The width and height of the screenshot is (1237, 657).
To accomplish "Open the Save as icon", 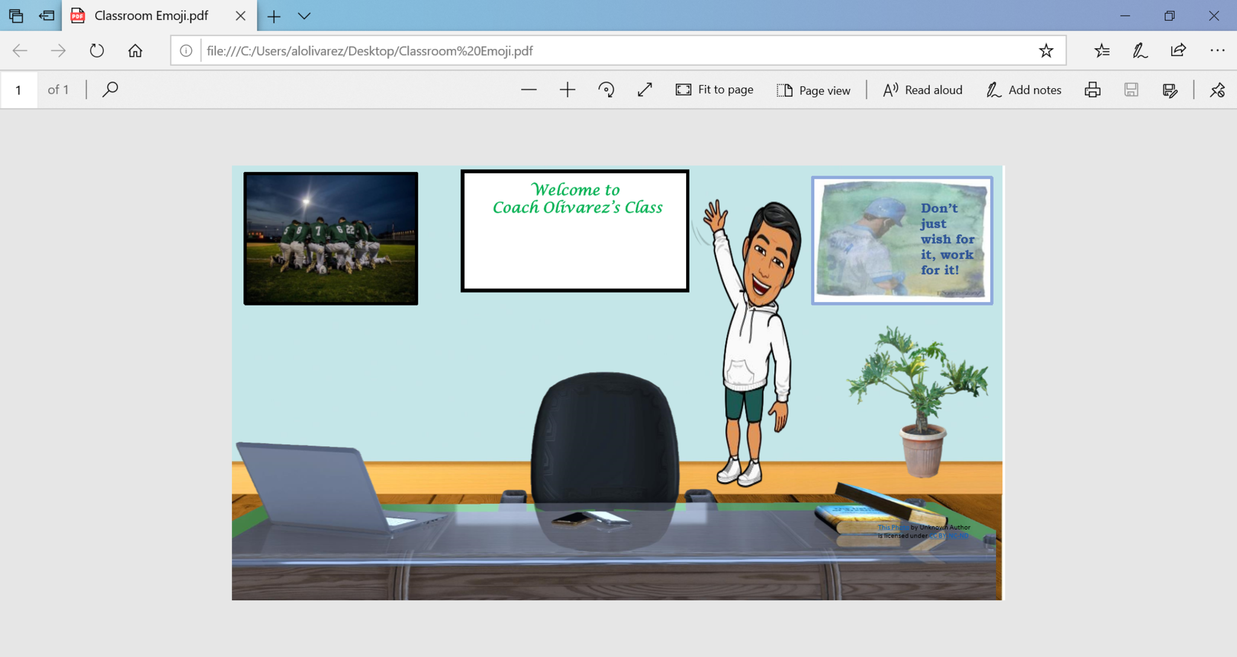I will (x=1170, y=90).
